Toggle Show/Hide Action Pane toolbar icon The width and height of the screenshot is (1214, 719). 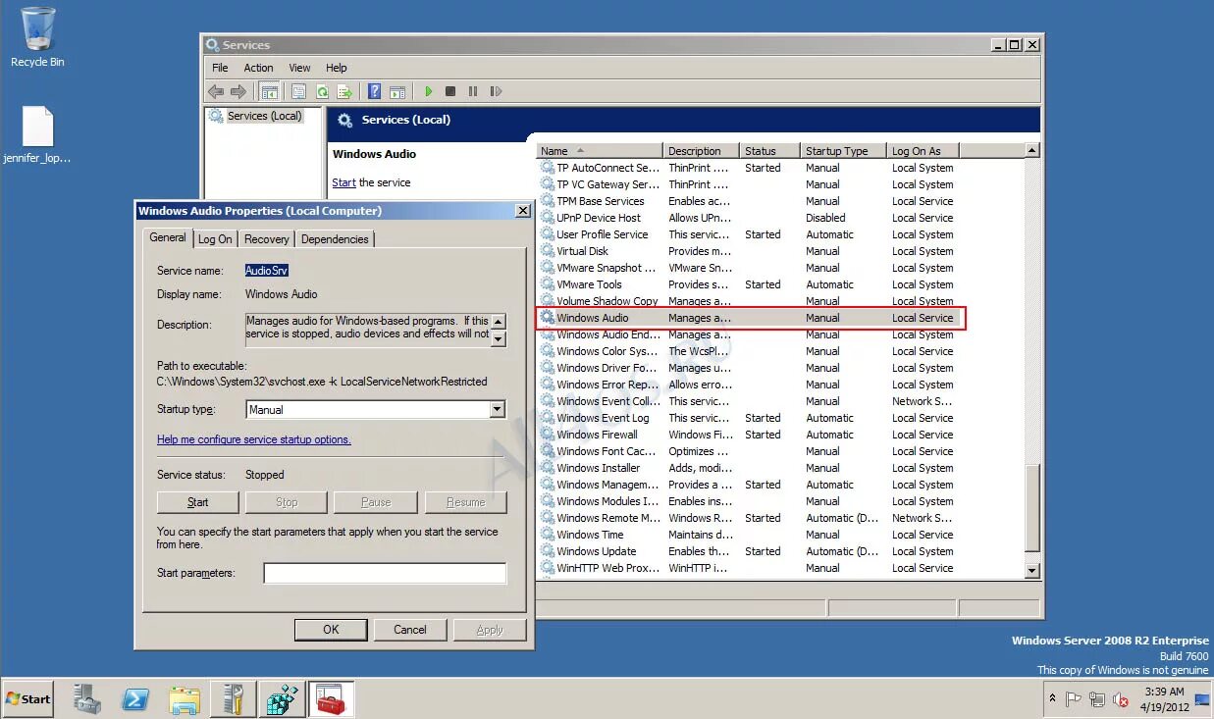397,91
